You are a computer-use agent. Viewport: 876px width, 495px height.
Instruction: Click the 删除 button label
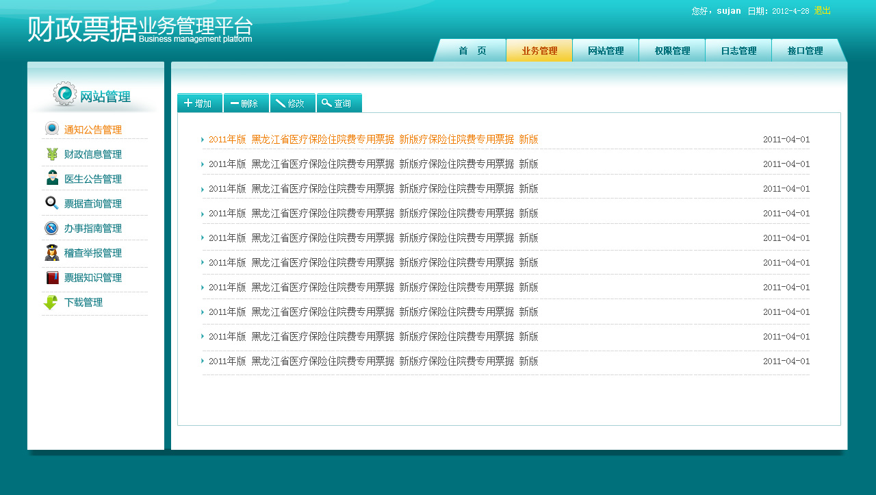[250, 104]
